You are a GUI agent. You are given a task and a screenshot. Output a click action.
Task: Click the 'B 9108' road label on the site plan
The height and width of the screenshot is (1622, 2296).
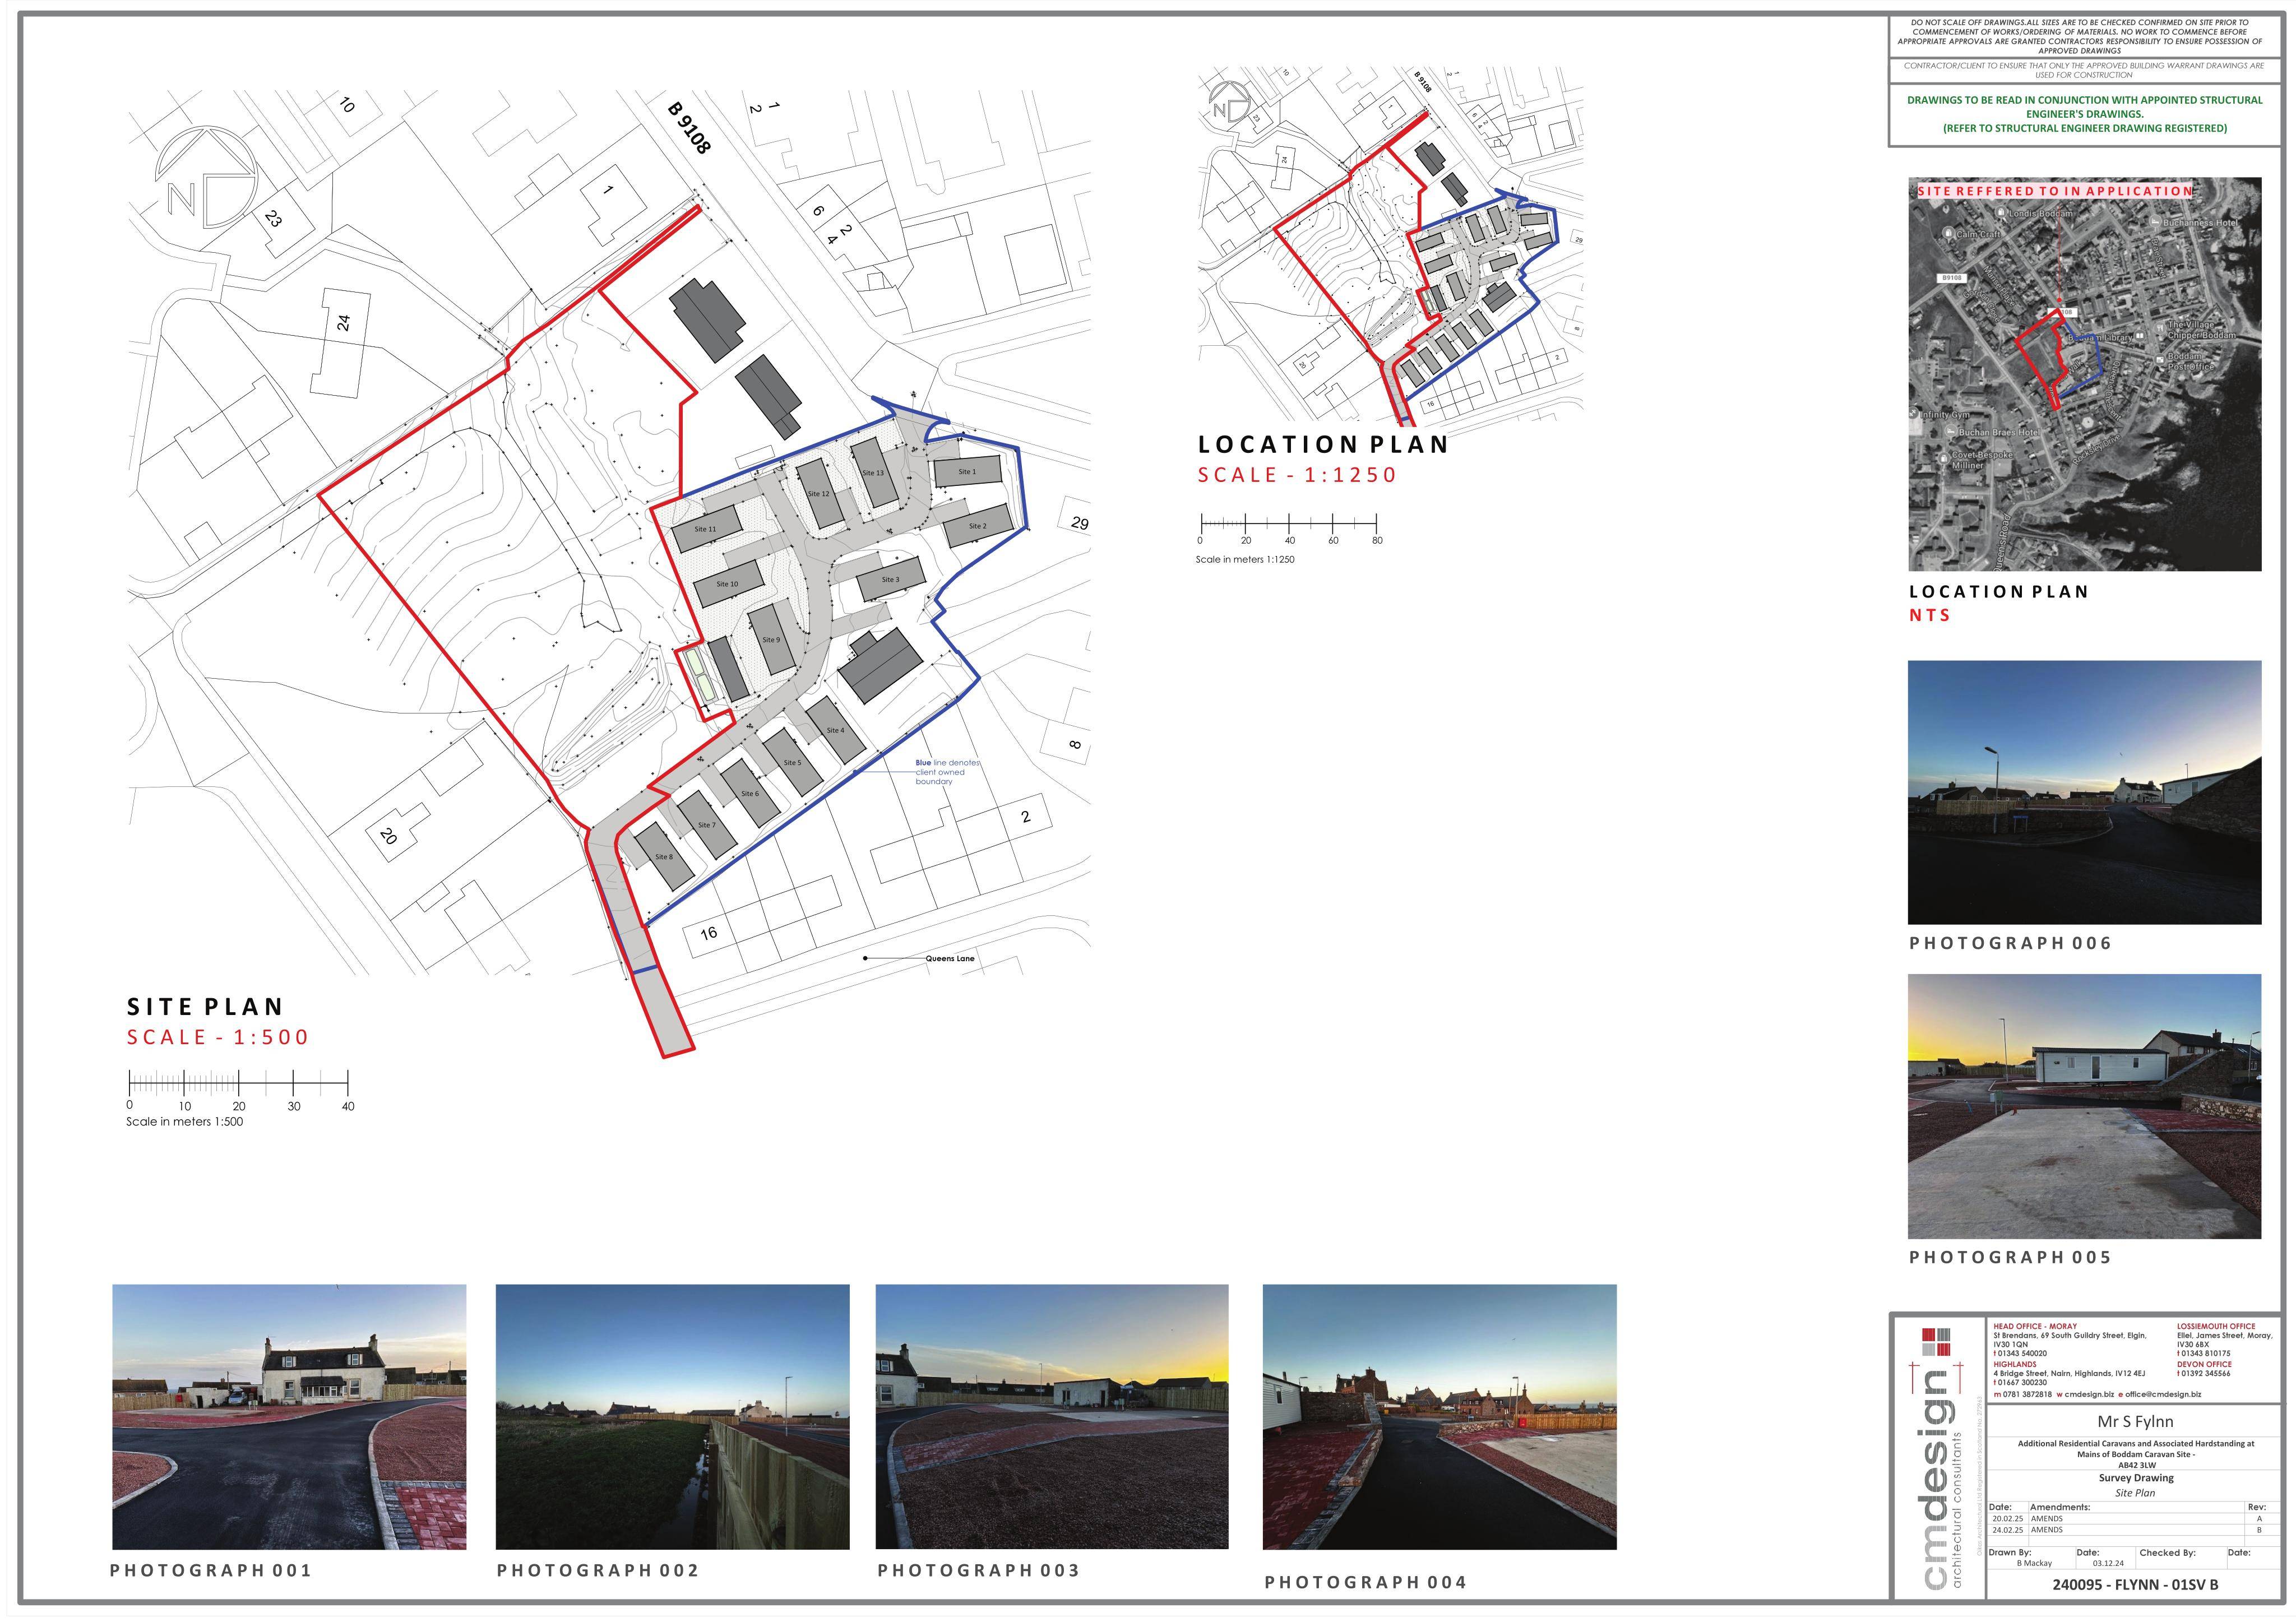point(689,128)
